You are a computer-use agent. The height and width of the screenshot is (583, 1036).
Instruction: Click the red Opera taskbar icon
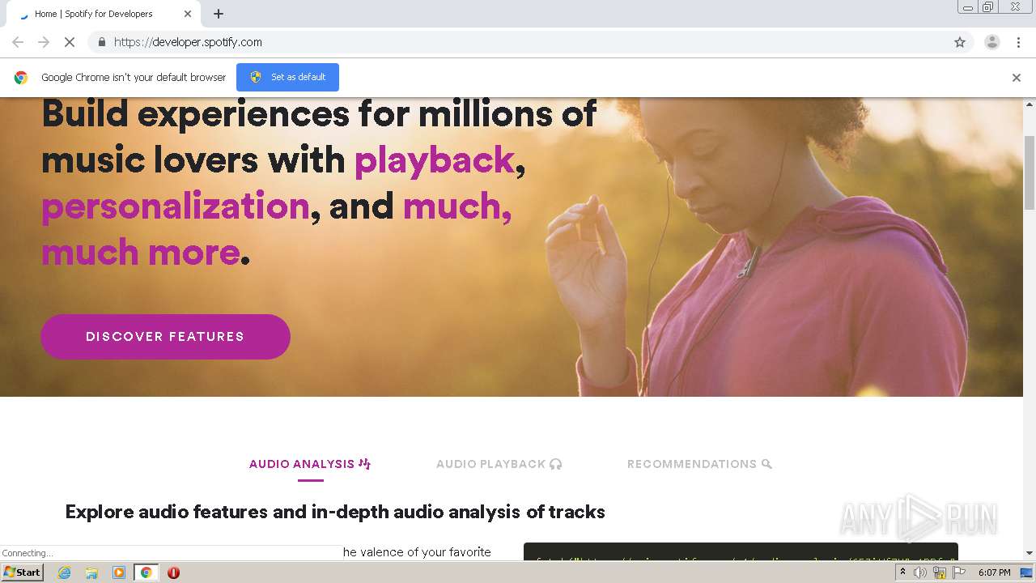tap(173, 572)
